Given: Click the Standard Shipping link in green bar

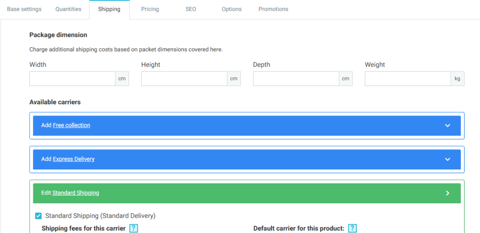Looking at the screenshot, I should click(x=75, y=193).
